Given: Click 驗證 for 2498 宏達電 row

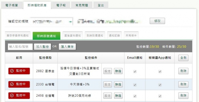Looking at the screenshot, I should point(118,96).
